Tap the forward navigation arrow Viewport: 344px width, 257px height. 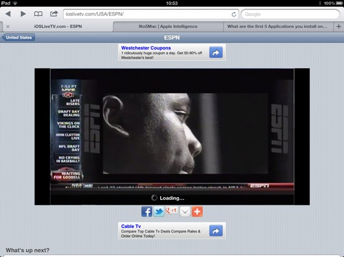(x=23, y=14)
